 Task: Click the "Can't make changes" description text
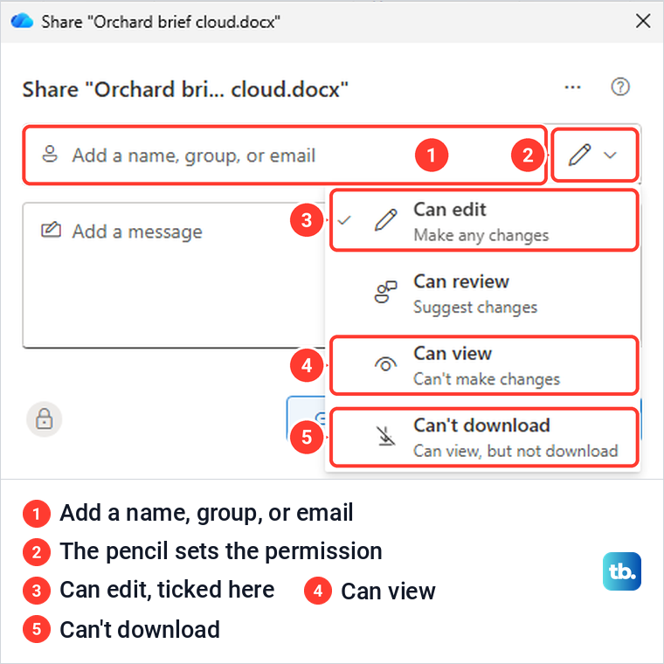click(487, 379)
